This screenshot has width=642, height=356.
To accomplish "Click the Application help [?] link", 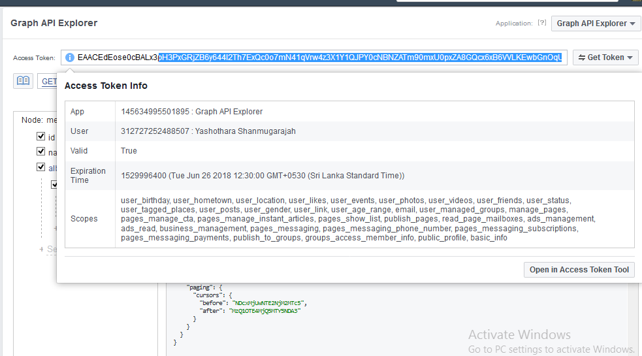I will click(x=541, y=23).
